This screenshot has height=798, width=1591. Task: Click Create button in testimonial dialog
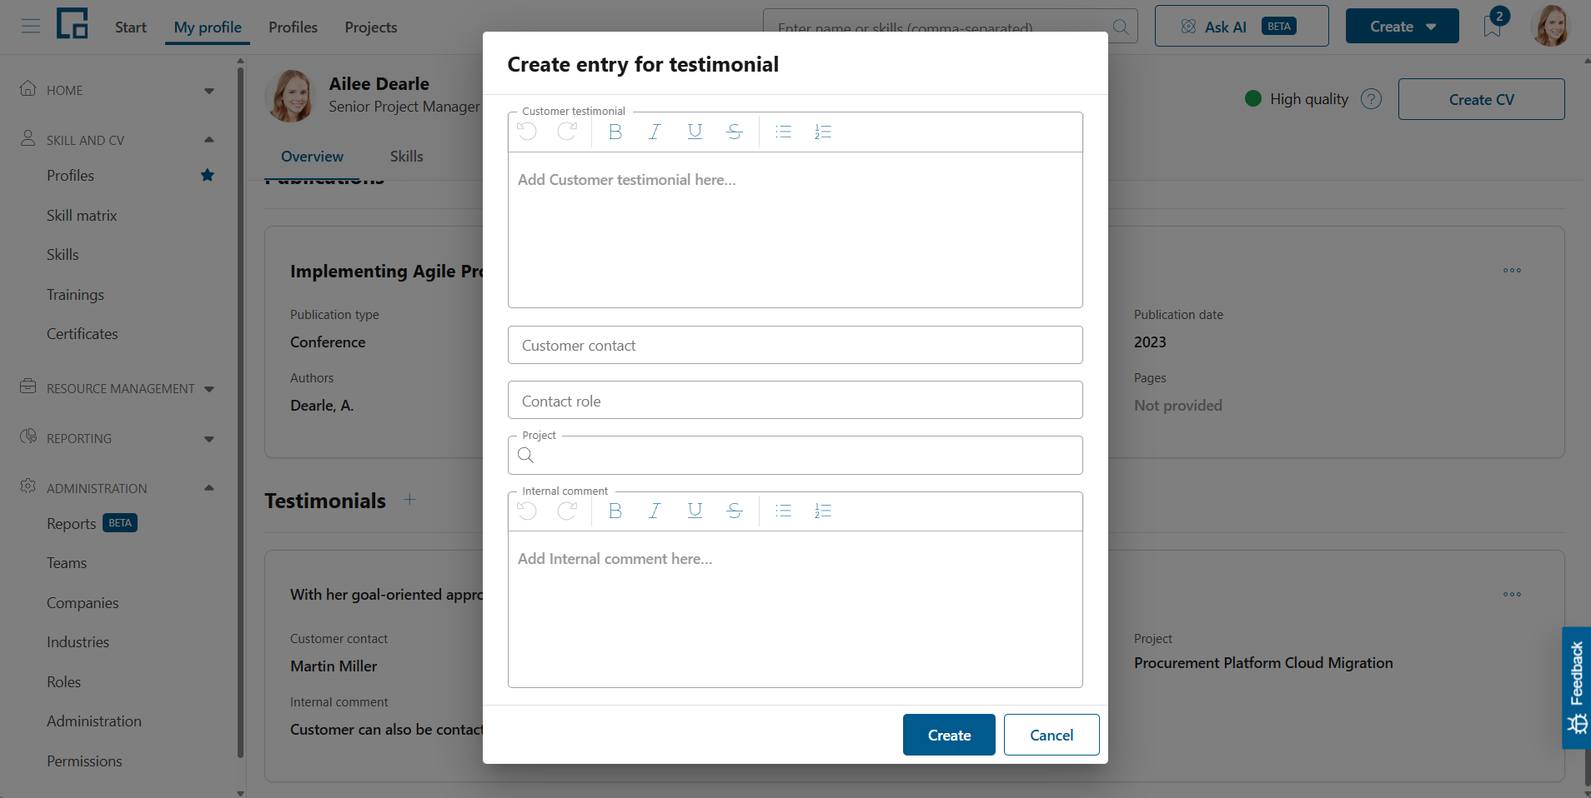pos(949,735)
